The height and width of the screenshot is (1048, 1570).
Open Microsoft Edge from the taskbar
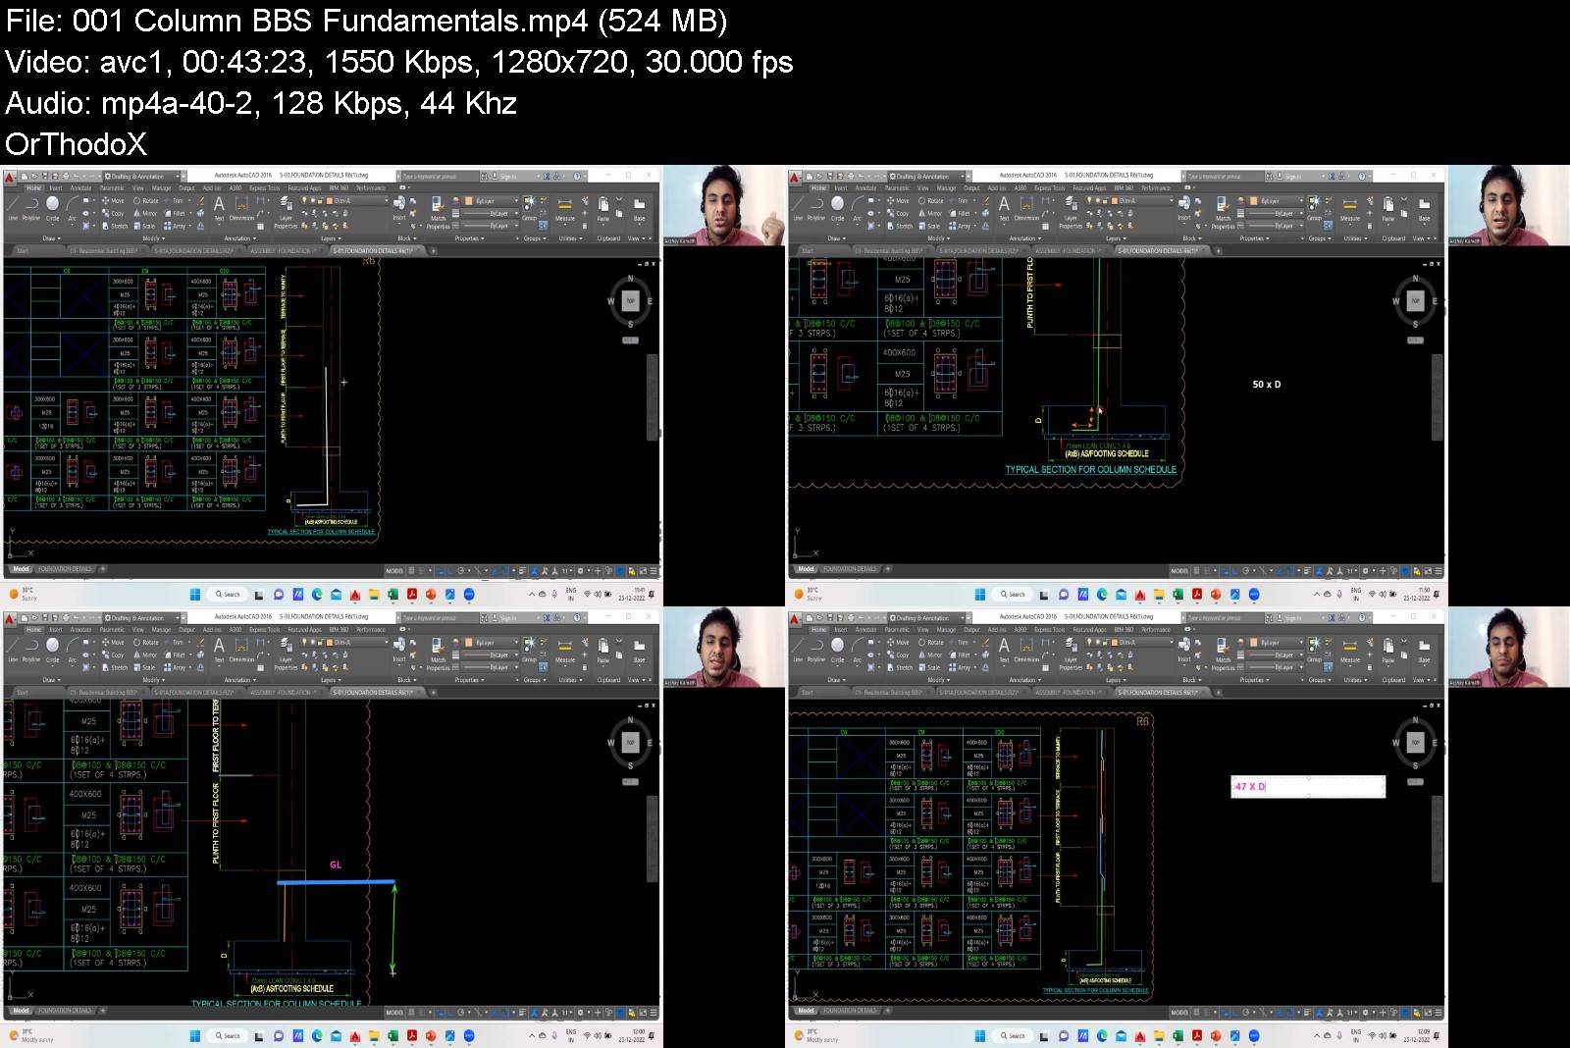pos(316,595)
